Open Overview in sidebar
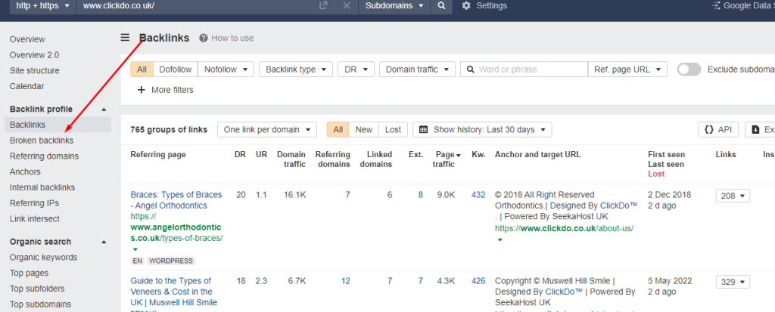Screen dimensions: 775x312 click(x=27, y=39)
